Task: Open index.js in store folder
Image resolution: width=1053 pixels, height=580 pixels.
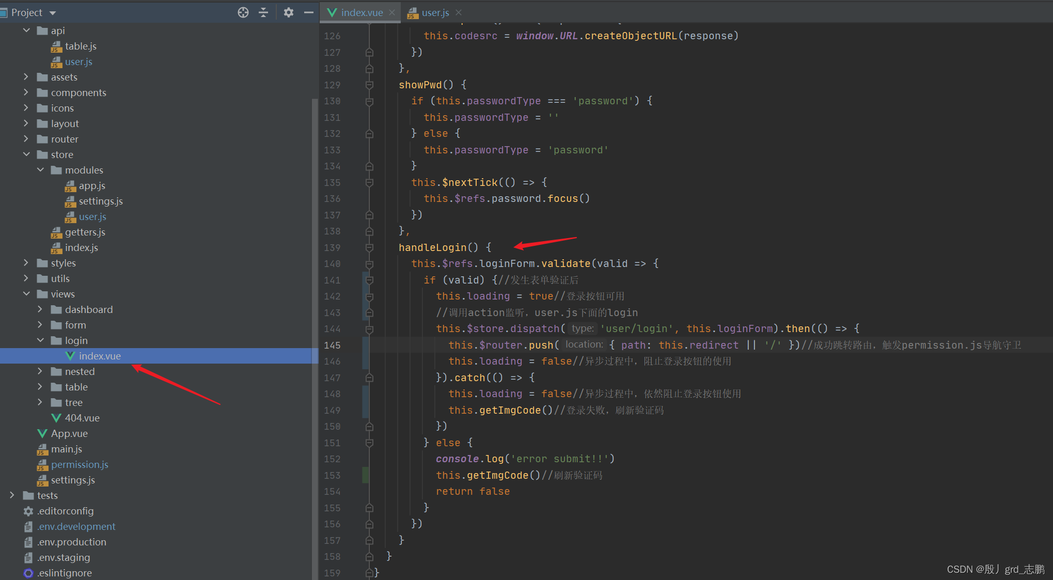Action: tap(81, 247)
